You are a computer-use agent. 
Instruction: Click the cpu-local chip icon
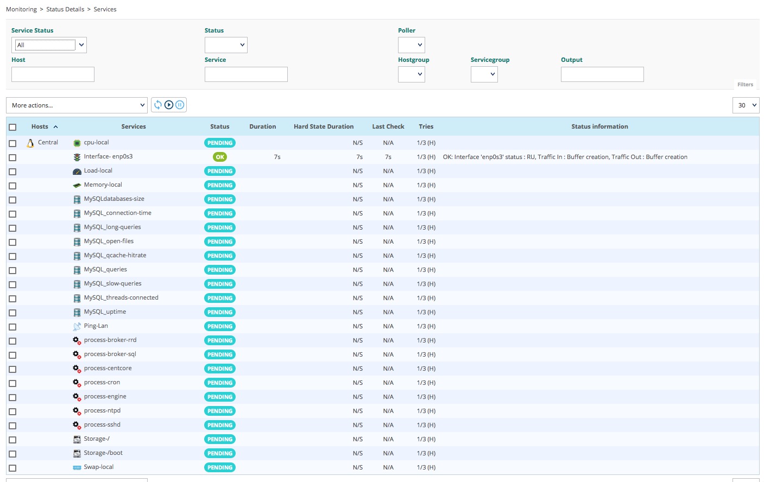coord(77,143)
